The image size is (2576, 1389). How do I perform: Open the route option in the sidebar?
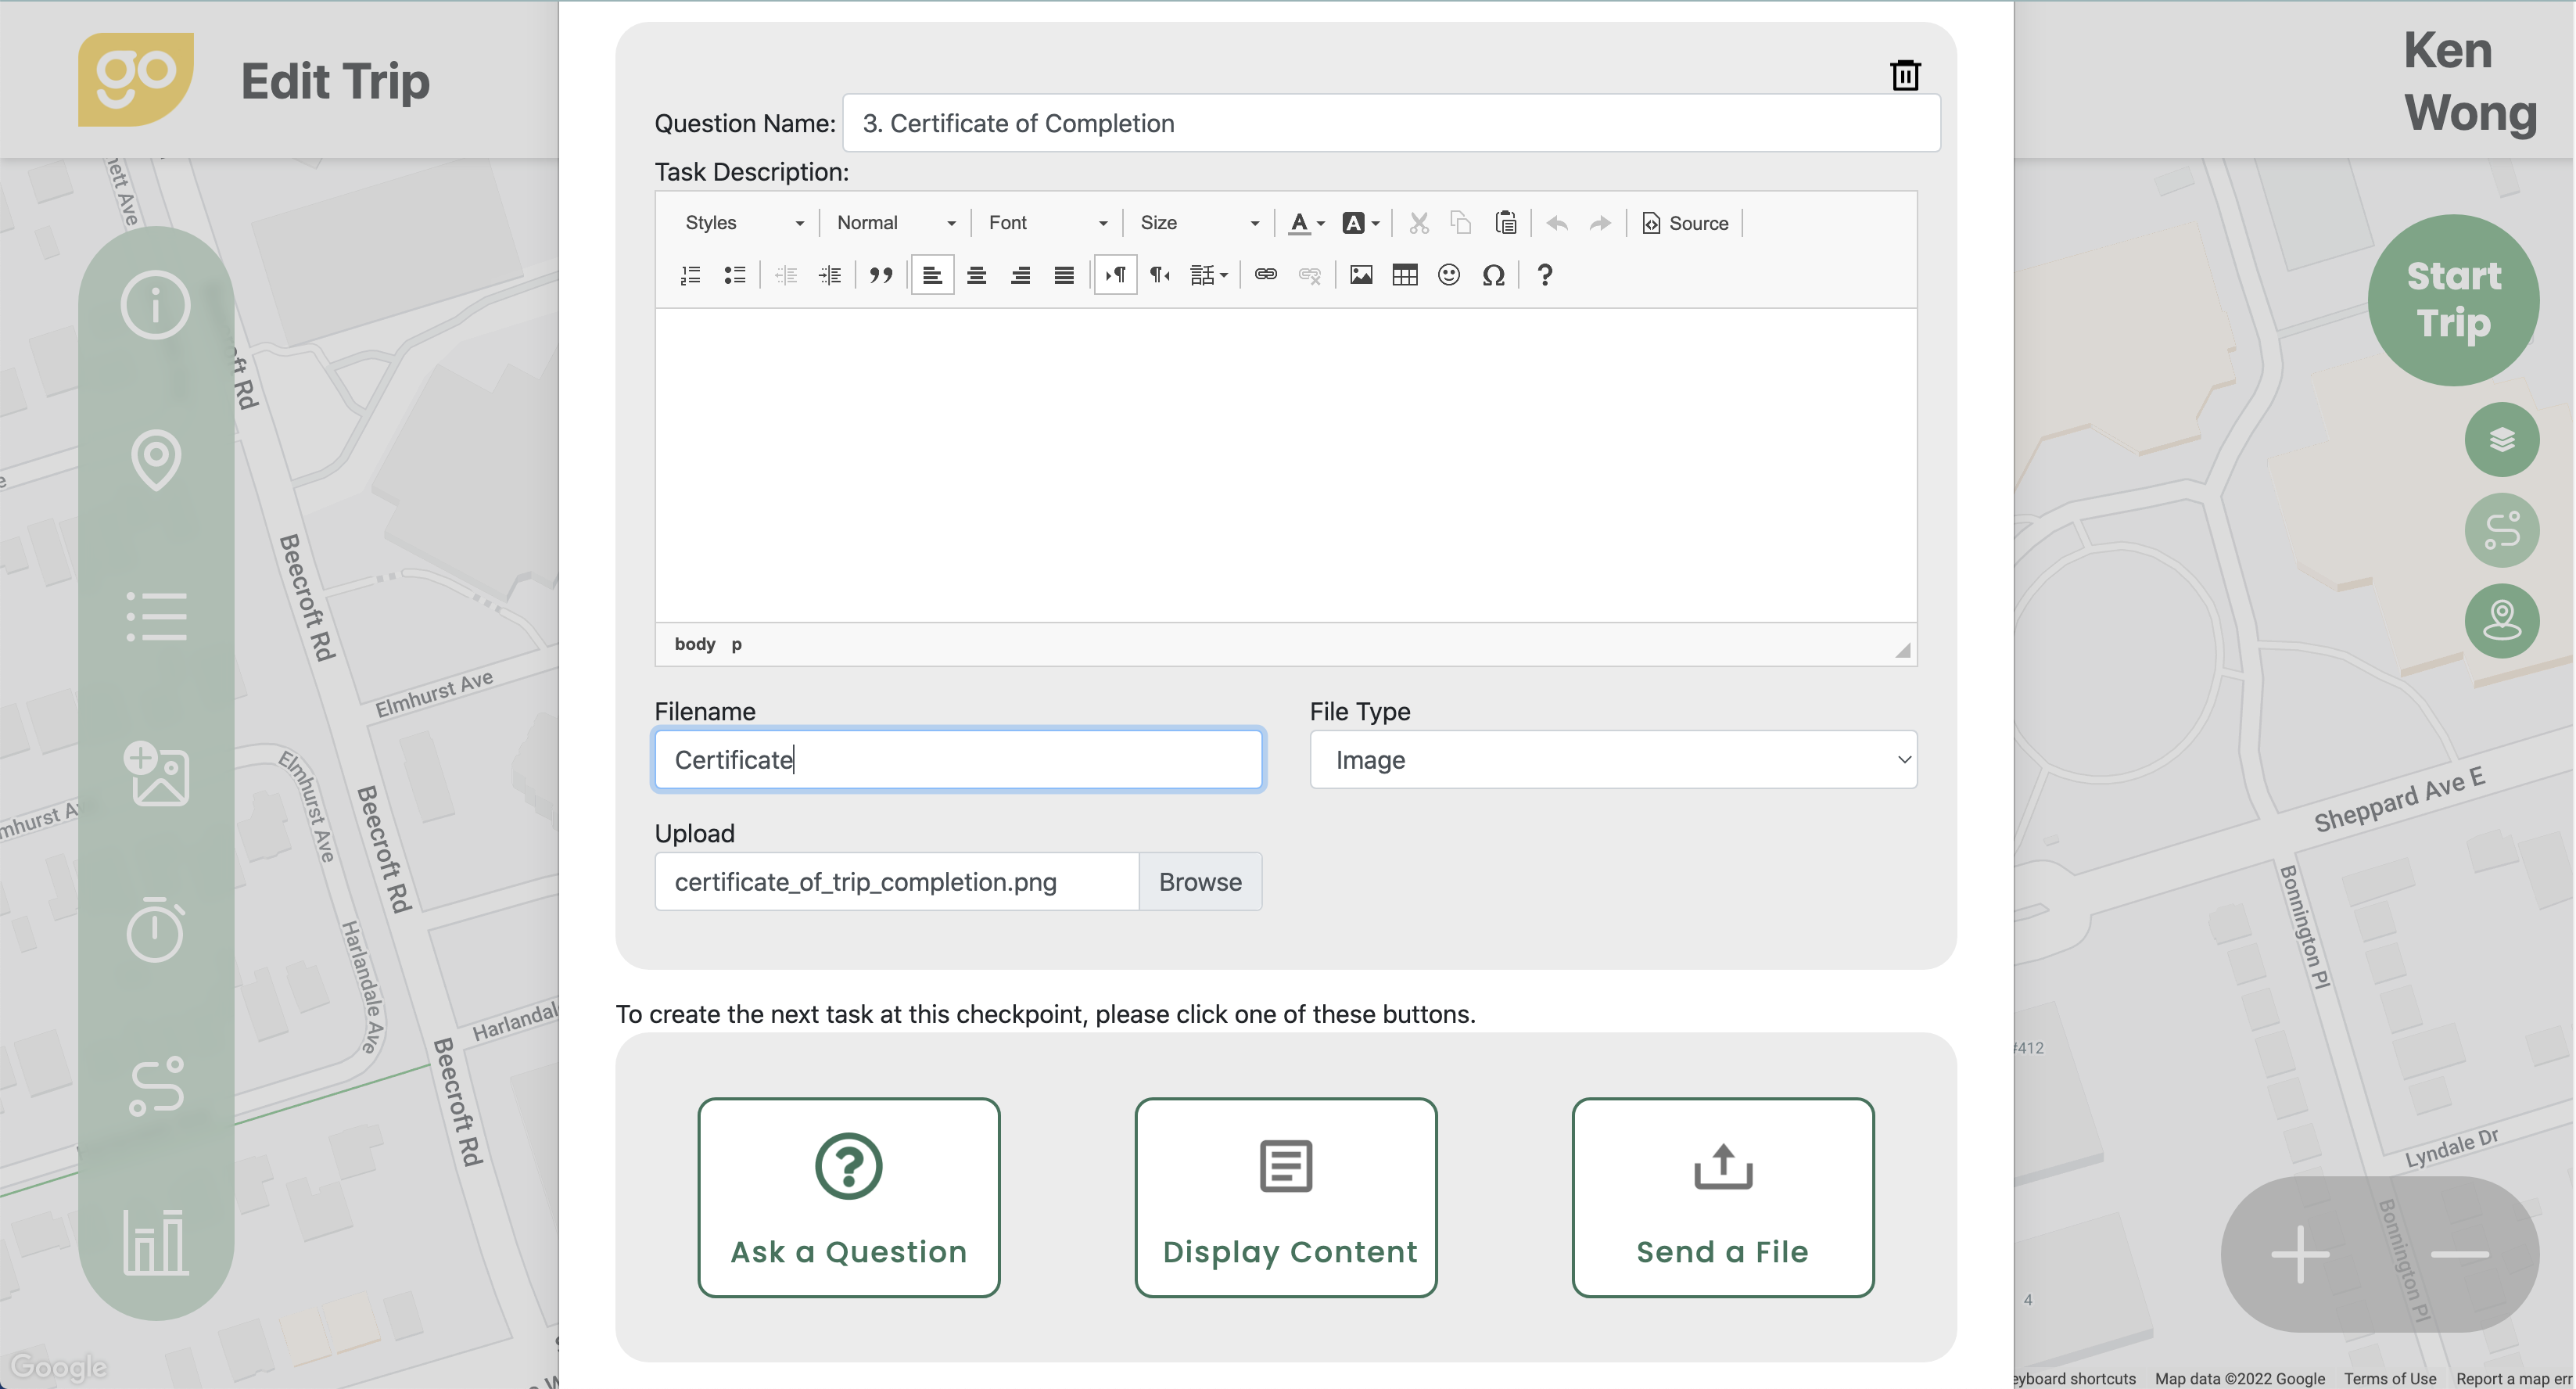tap(156, 1086)
